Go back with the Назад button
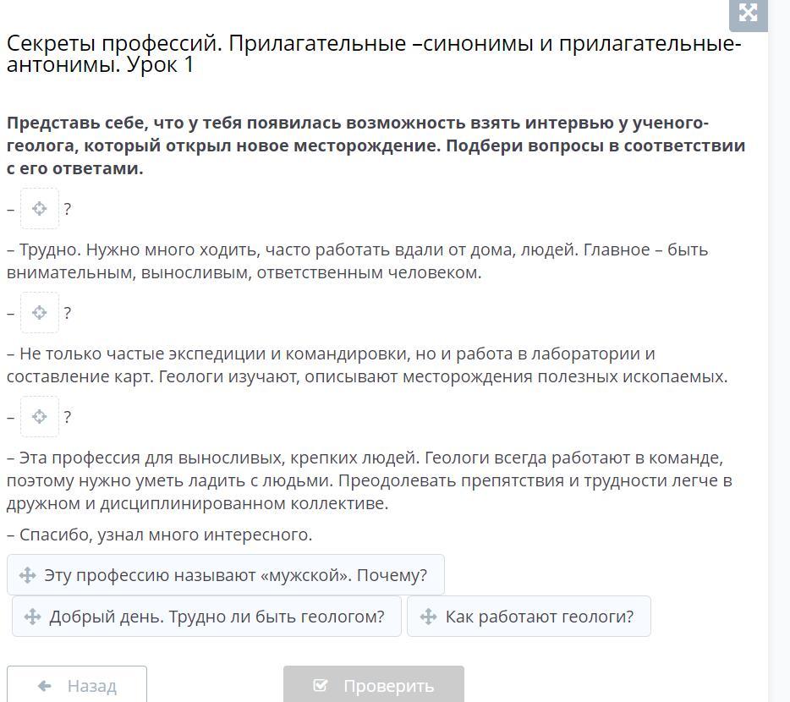 77,684
